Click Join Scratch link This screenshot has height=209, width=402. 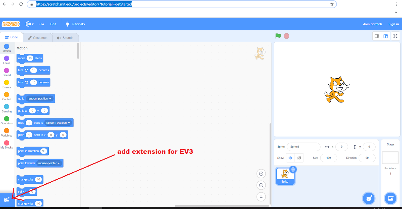(372, 24)
